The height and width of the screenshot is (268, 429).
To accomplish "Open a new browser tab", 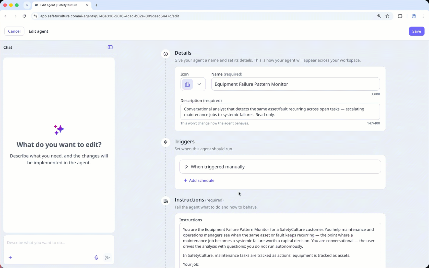I will (x=97, y=5).
